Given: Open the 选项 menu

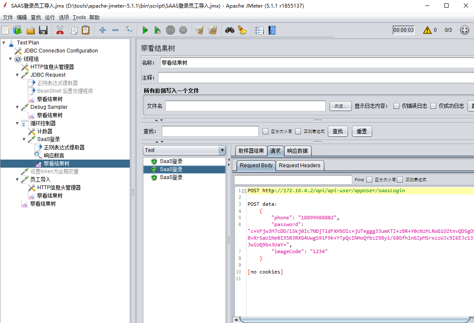Looking at the screenshot, I should (64, 17).
